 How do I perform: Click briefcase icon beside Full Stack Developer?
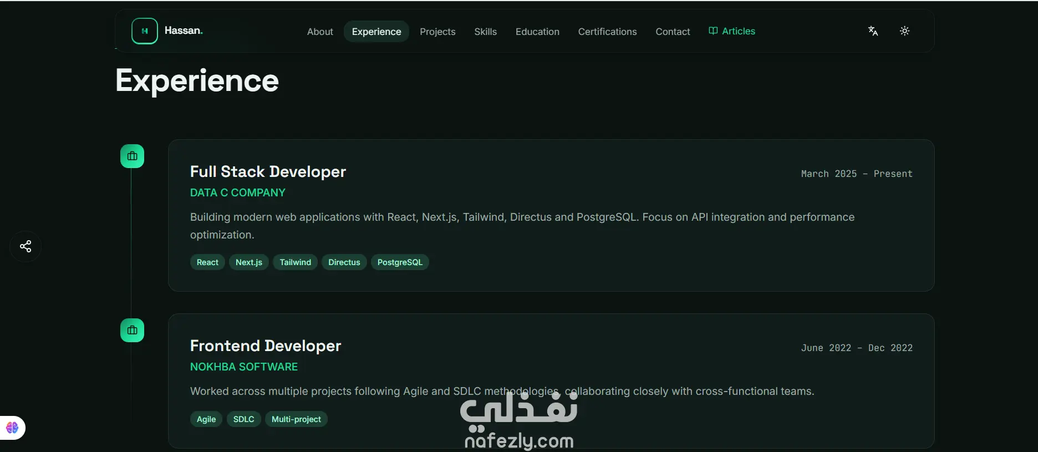[x=132, y=156]
